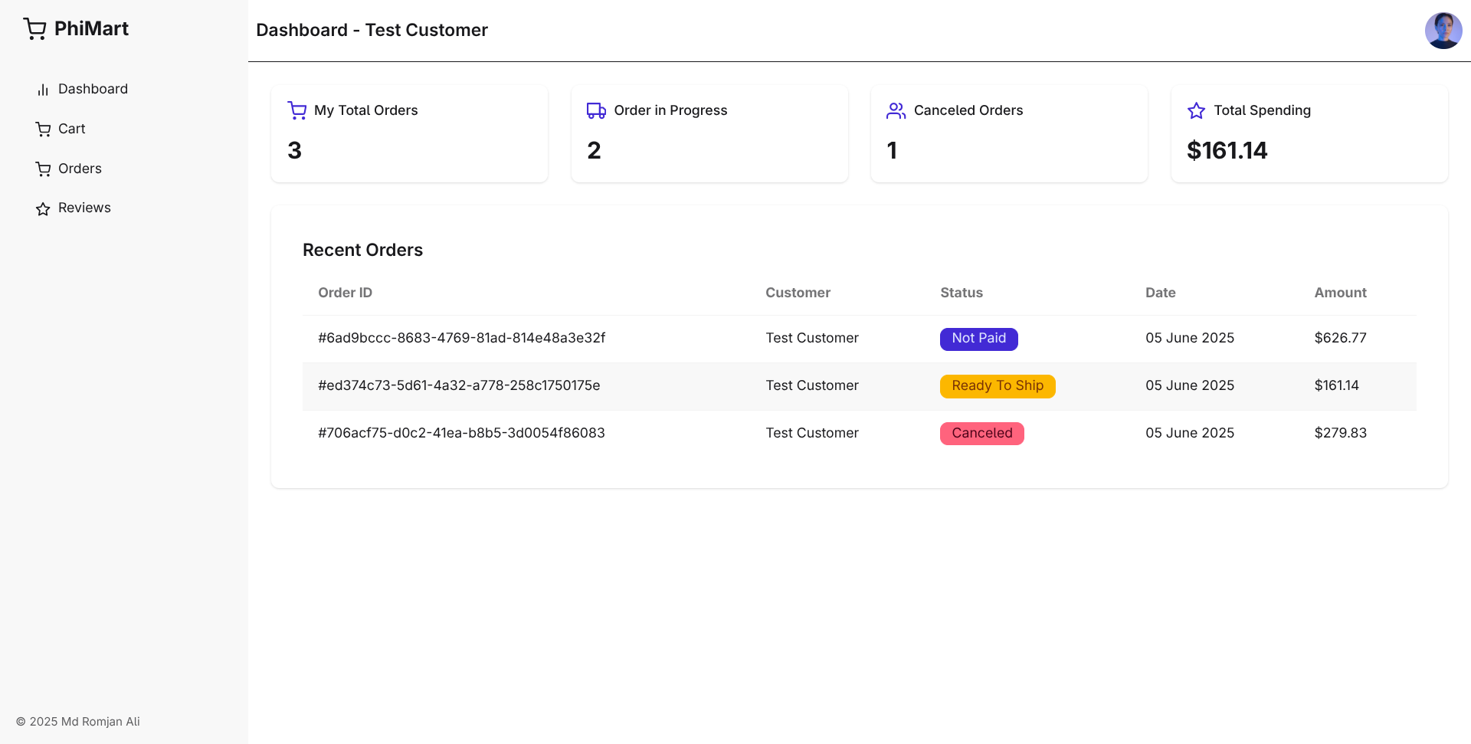
Task: Go to the Orders page
Action: pyautogui.click(x=80, y=169)
